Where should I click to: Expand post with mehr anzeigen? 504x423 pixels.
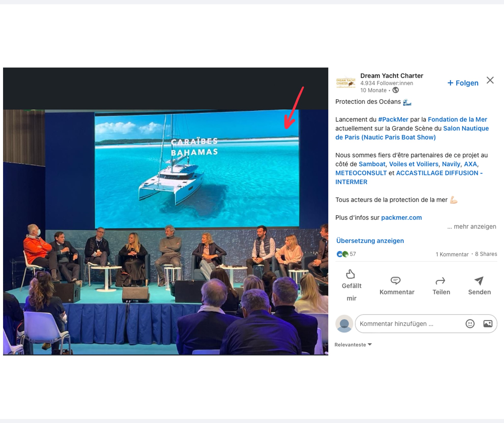click(x=472, y=227)
